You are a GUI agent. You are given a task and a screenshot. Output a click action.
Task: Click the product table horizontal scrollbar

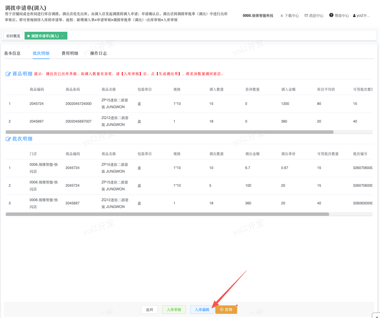[169, 132]
